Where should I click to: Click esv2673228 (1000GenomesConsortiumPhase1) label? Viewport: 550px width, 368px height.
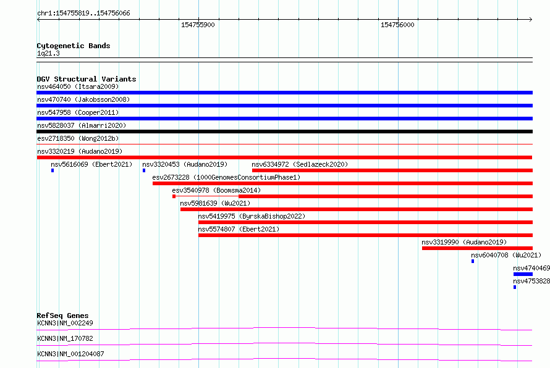[x=226, y=177]
